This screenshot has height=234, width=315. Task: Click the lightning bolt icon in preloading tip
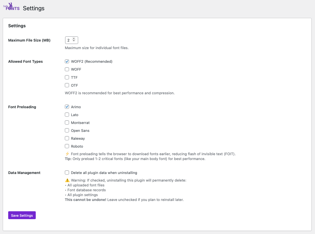pos(67,154)
